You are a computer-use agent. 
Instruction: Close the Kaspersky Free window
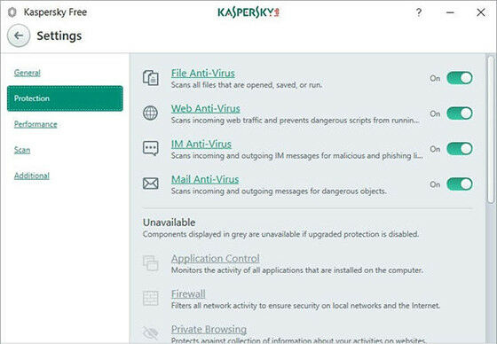pos(480,12)
